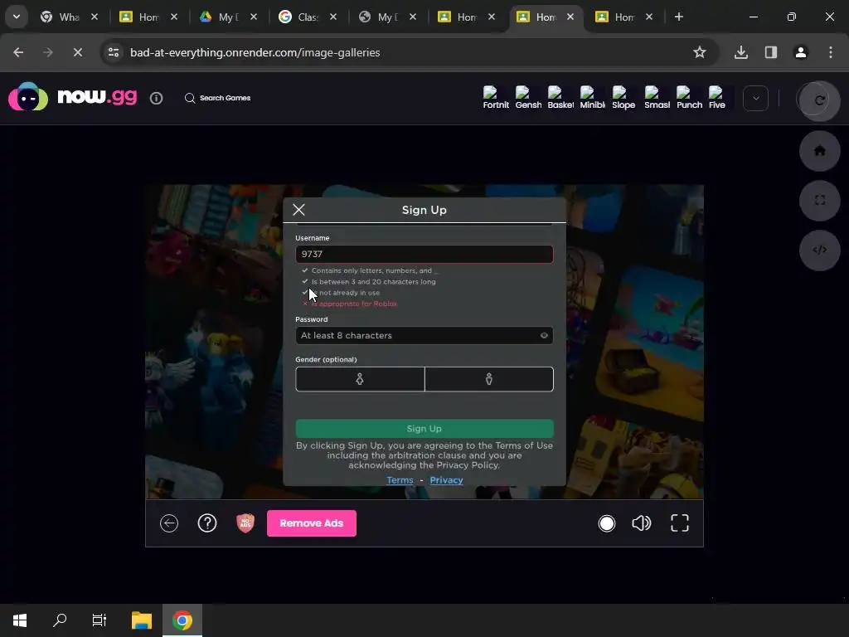Open the Privacy link
Screen dimensions: 849x637
[446, 480]
